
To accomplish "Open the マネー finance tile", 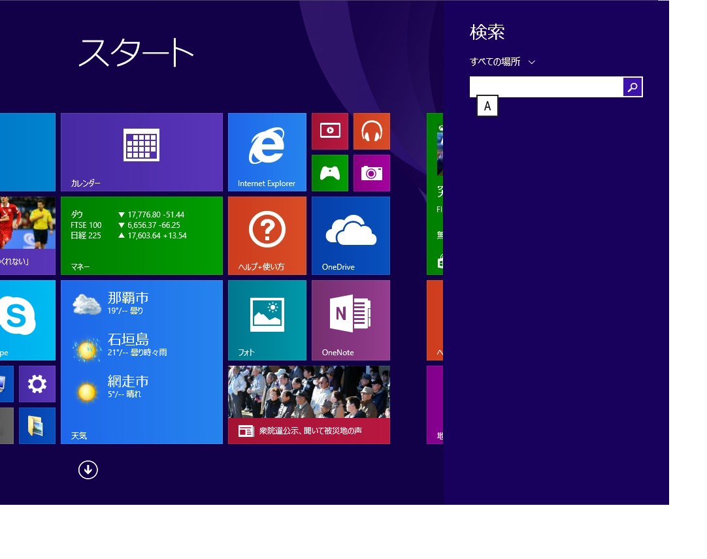I will (141, 236).
